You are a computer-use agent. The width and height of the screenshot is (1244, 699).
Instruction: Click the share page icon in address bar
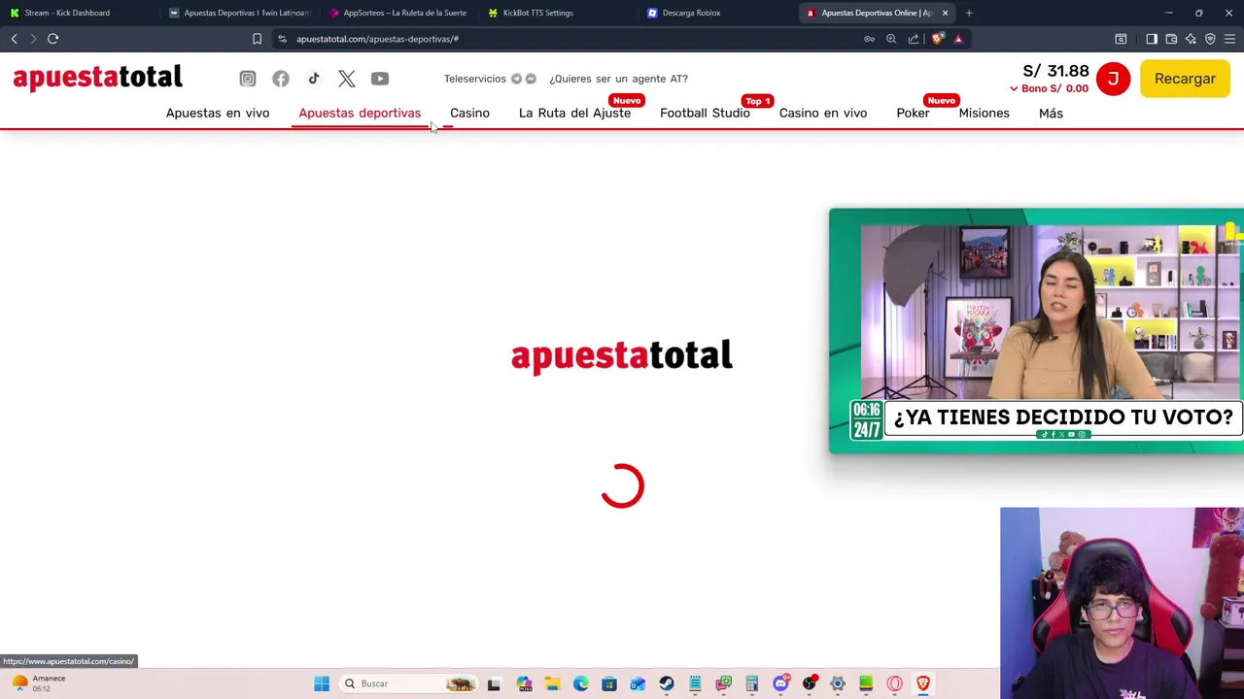[914, 39]
